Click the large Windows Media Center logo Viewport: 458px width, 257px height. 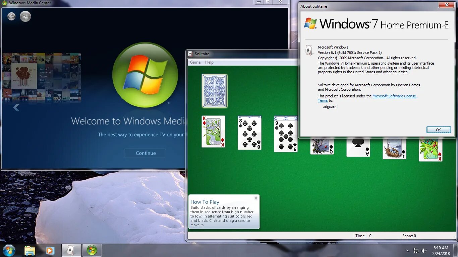pos(145,75)
